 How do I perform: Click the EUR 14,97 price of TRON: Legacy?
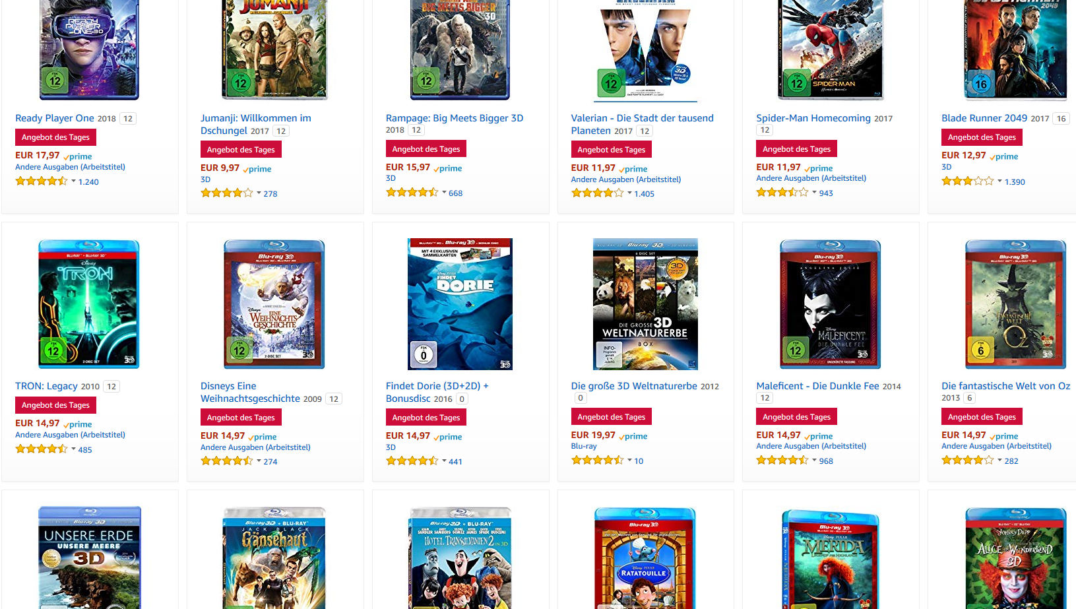pos(38,424)
